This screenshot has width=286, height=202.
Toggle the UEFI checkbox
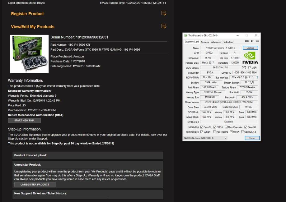250,67
